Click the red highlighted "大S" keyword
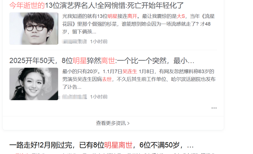Viewport: 253px width, 154px height. tap(181, 16)
